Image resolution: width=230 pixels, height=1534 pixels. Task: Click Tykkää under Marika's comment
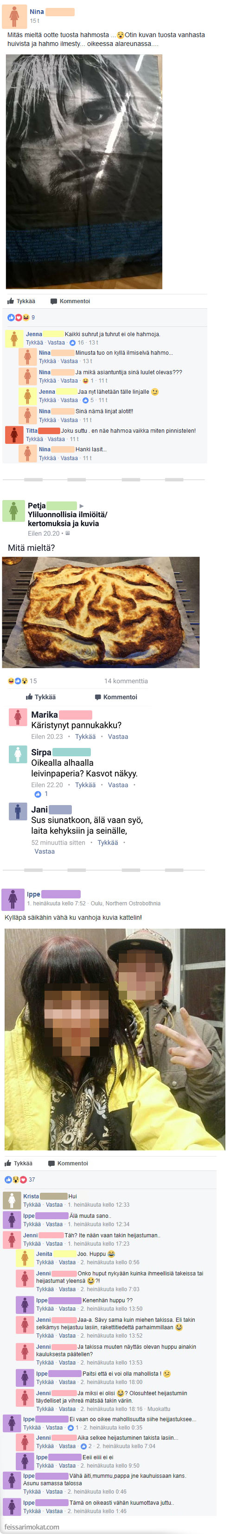[x=85, y=737]
